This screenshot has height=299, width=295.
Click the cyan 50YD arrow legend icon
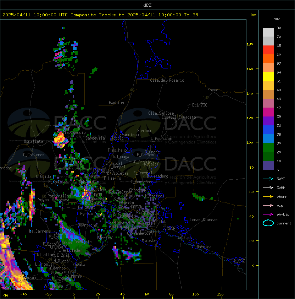click(268, 179)
